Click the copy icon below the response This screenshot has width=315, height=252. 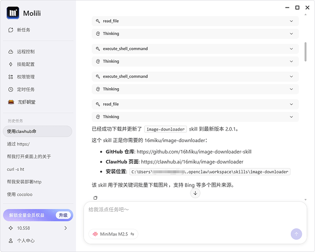click(x=95, y=198)
